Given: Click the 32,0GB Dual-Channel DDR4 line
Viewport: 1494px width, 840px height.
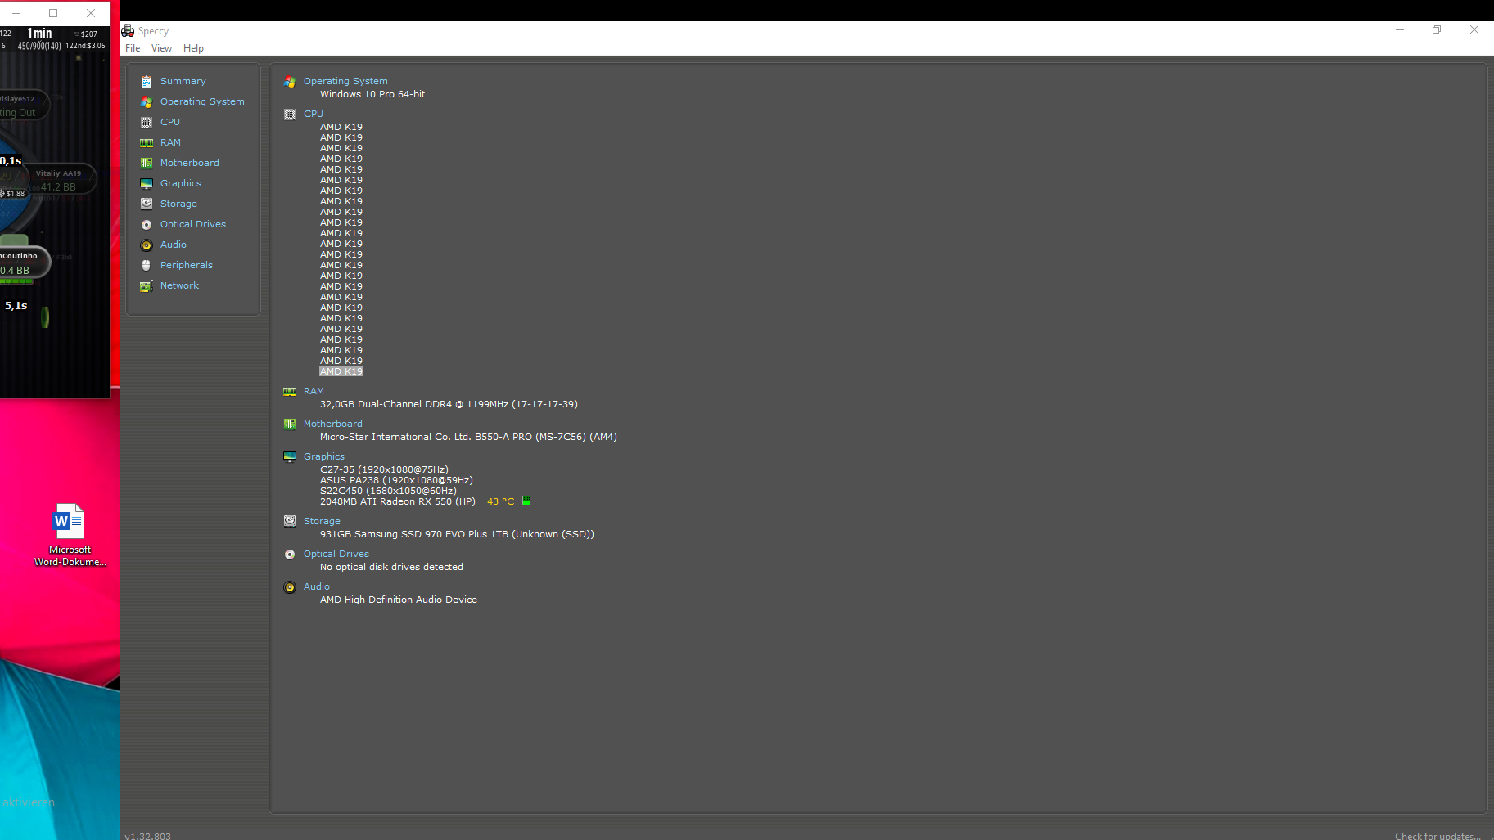Looking at the screenshot, I should pyautogui.click(x=449, y=404).
